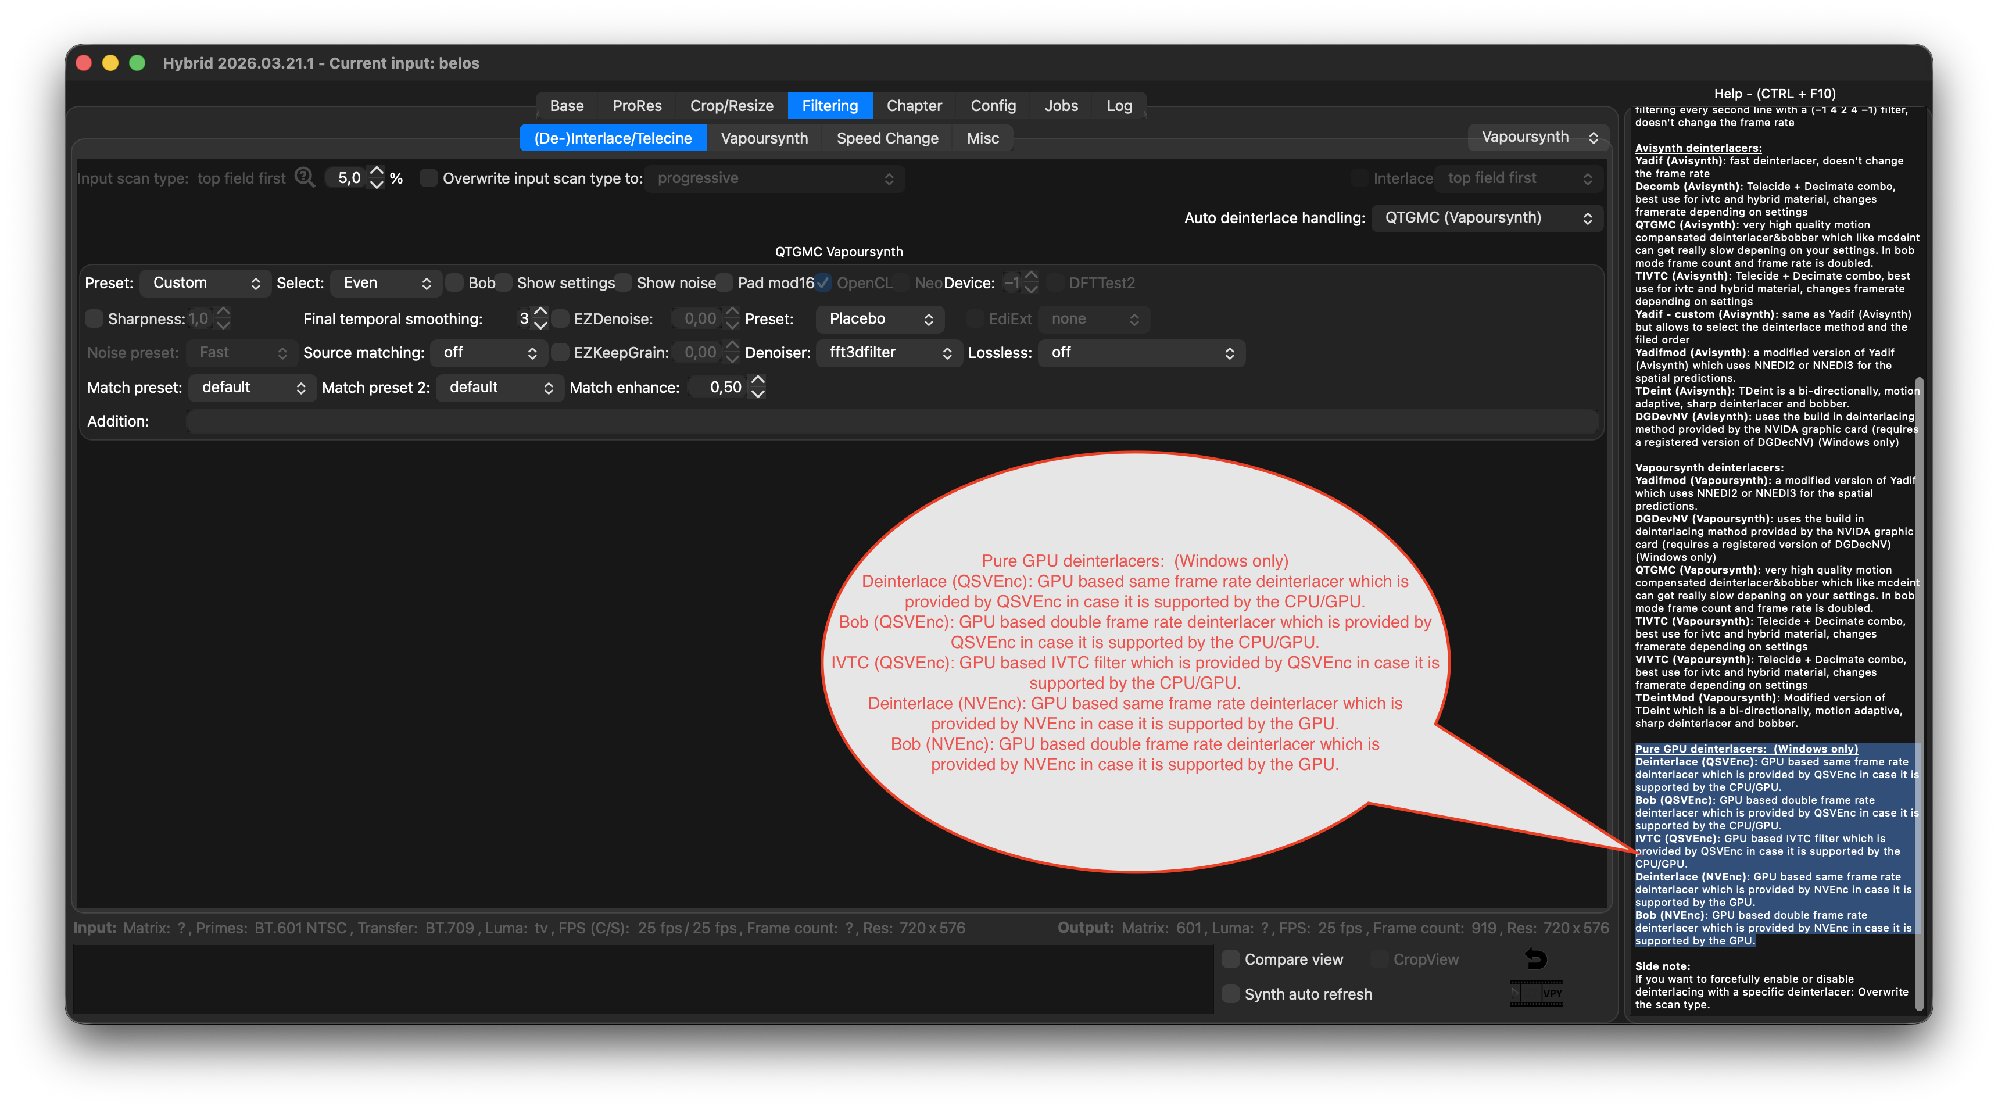This screenshot has height=1110, width=1998.
Task: Toggle the Bob checkbox
Action: [x=455, y=283]
